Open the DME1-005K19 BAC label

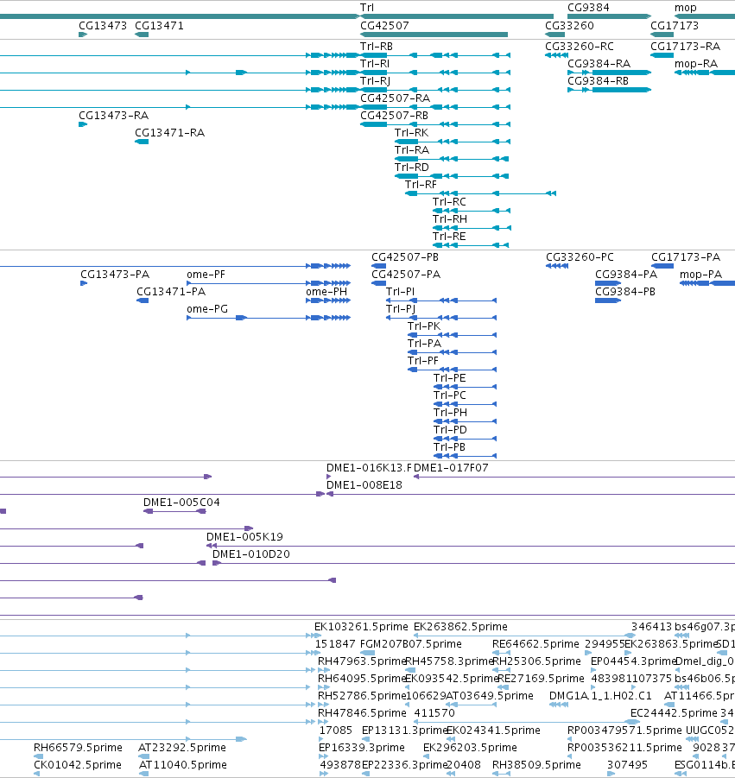tap(244, 537)
